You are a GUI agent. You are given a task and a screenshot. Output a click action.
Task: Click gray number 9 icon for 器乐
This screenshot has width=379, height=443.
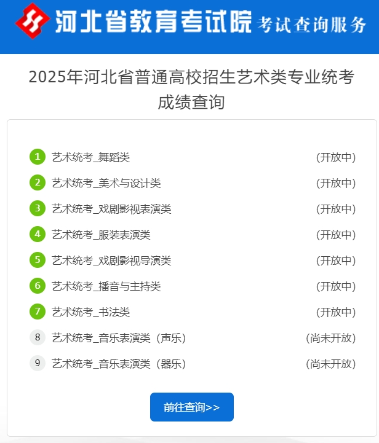point(38,364)
